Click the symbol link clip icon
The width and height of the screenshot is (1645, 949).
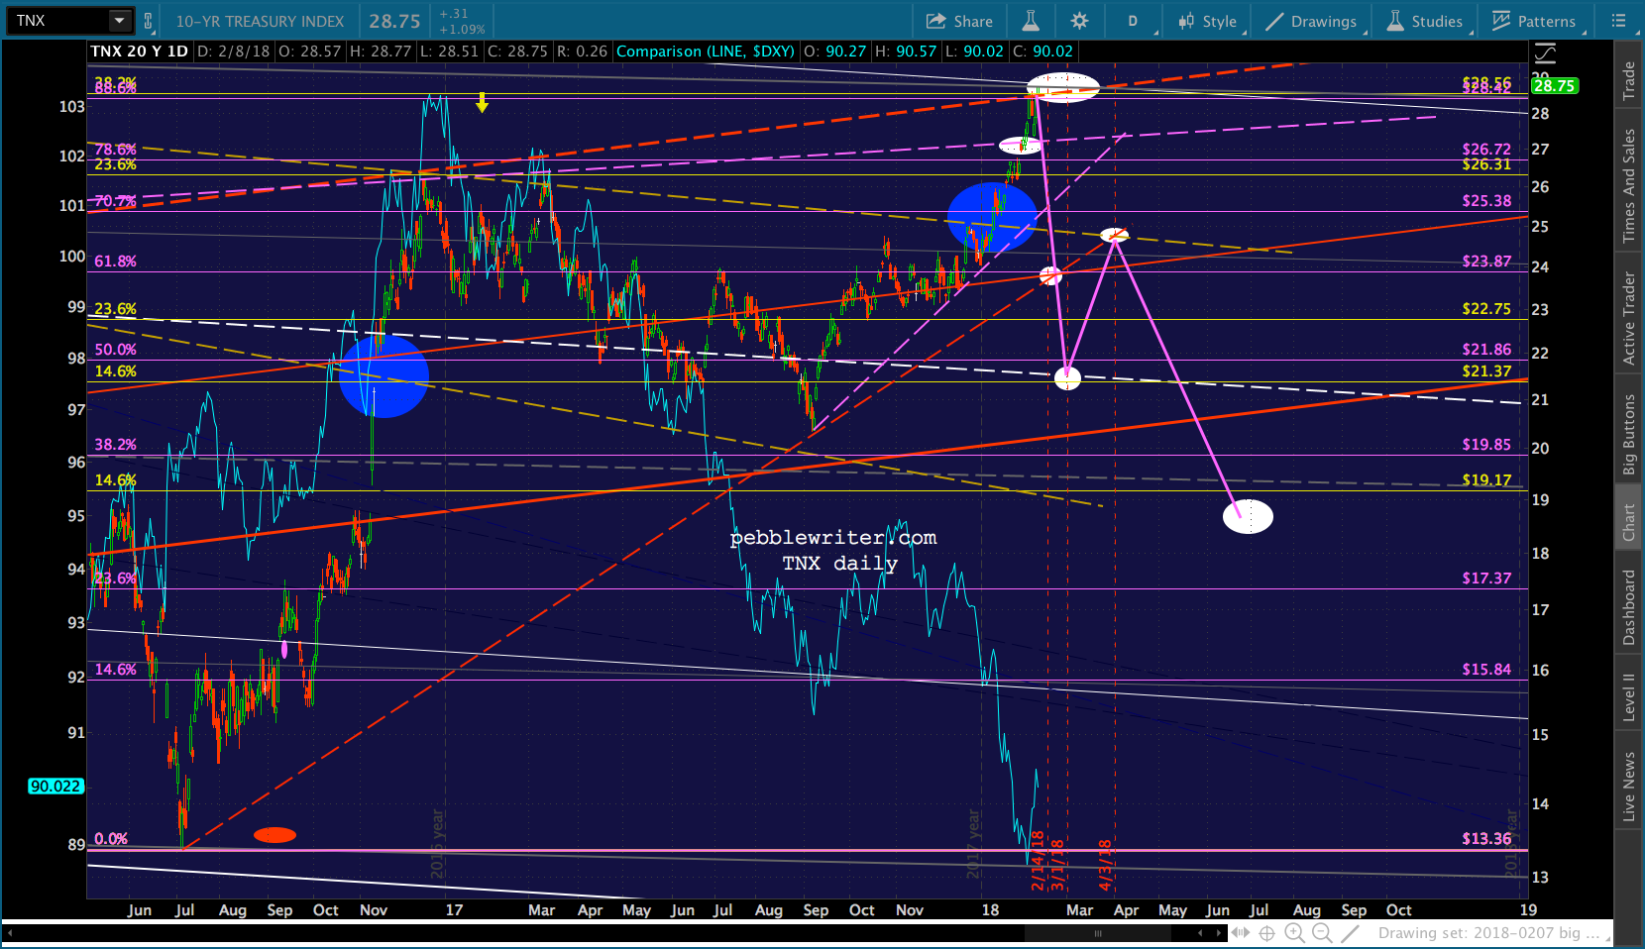click(x=149, y=20)
